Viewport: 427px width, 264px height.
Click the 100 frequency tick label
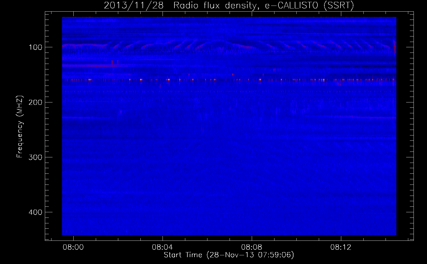point(35,47)
